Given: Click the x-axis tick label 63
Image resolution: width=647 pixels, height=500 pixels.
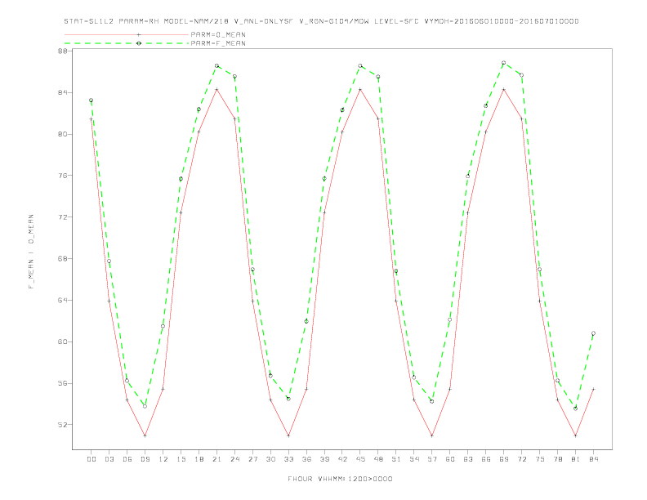Looking at the screenshot, I should 468,459.
